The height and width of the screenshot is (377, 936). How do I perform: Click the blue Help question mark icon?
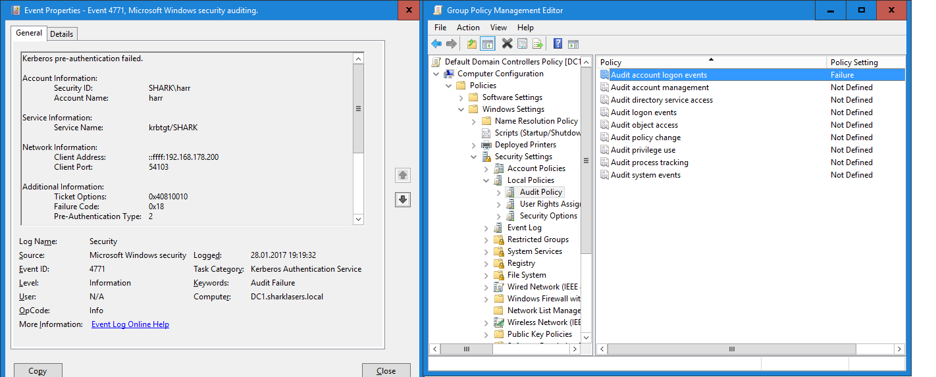[558, 44]
